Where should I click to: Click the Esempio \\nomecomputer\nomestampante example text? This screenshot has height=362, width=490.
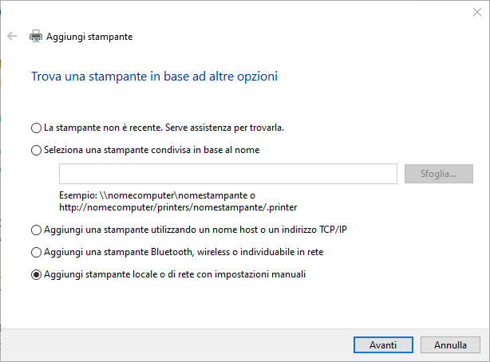coord(156,195)
